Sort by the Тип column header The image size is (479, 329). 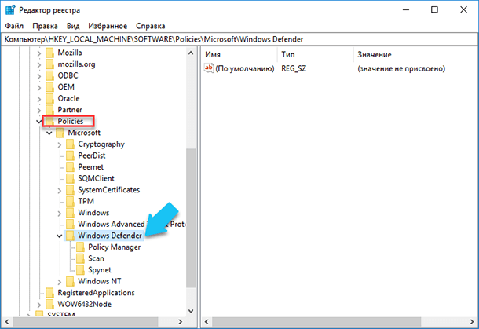click(316, 55)
